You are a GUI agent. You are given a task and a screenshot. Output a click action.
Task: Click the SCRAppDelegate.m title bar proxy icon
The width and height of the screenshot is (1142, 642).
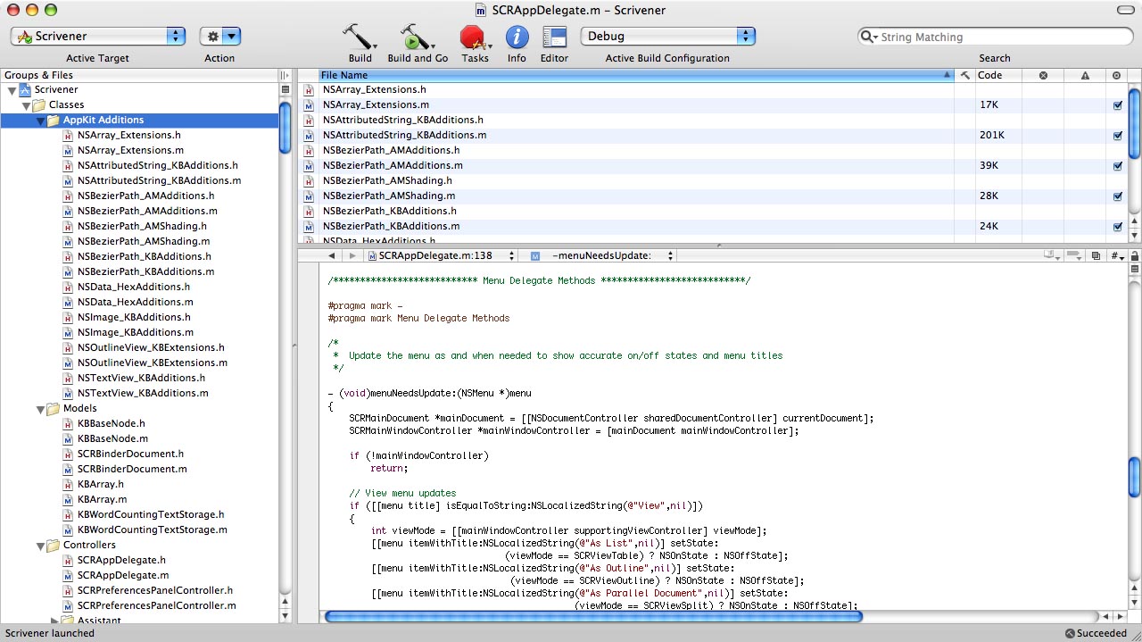pyautogui.click(x=482, y=10)
